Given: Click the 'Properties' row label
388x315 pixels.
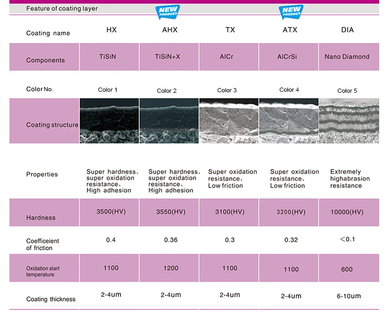Looking at the screenshot, I should [42, 174].
